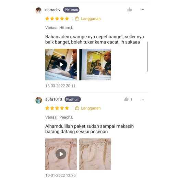Click the darradev username
180x180 pixels.
[53, 10]
